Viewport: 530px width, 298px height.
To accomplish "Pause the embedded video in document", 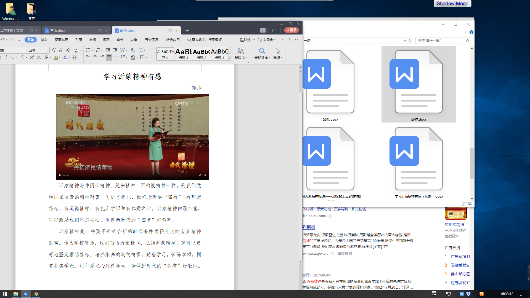I will (60, 175).
